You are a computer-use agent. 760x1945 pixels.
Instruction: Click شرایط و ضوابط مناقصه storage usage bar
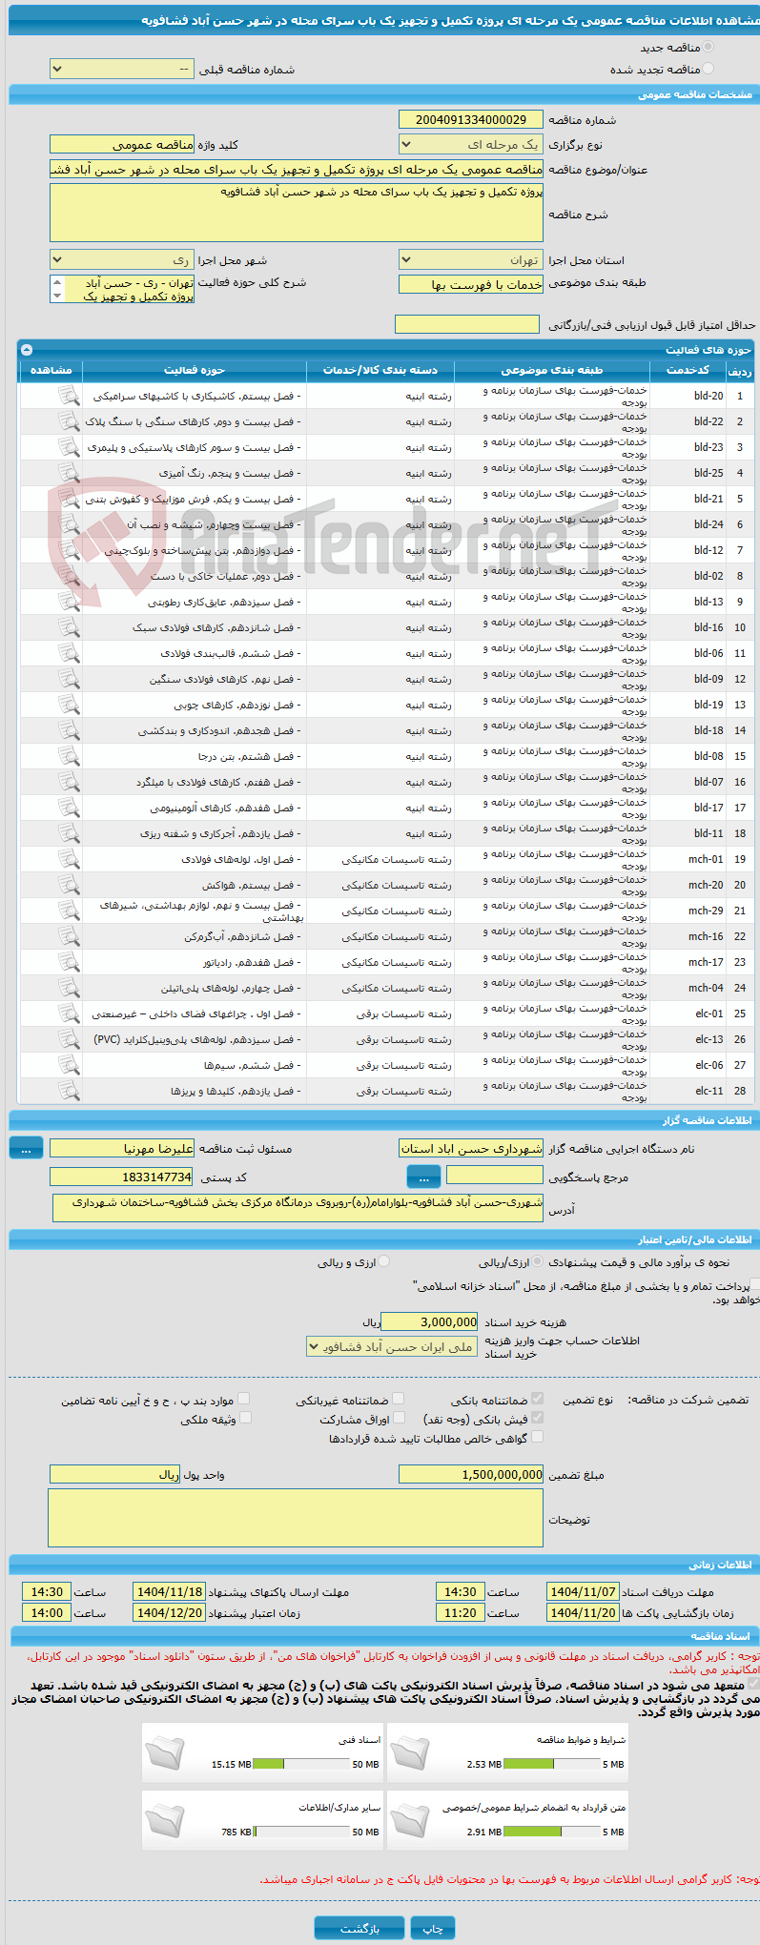coord(552,1765)
